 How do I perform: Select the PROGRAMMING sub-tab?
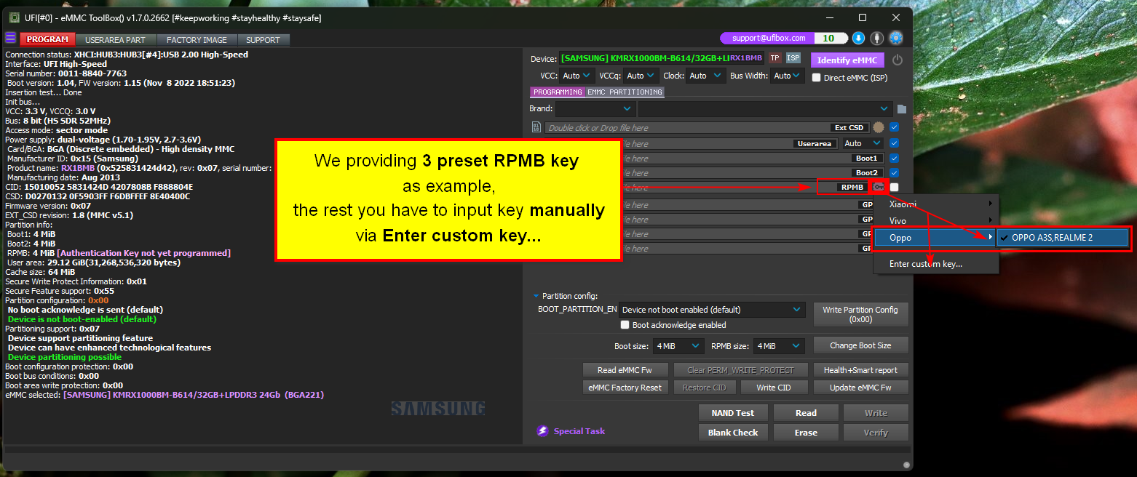click(558, 92)
